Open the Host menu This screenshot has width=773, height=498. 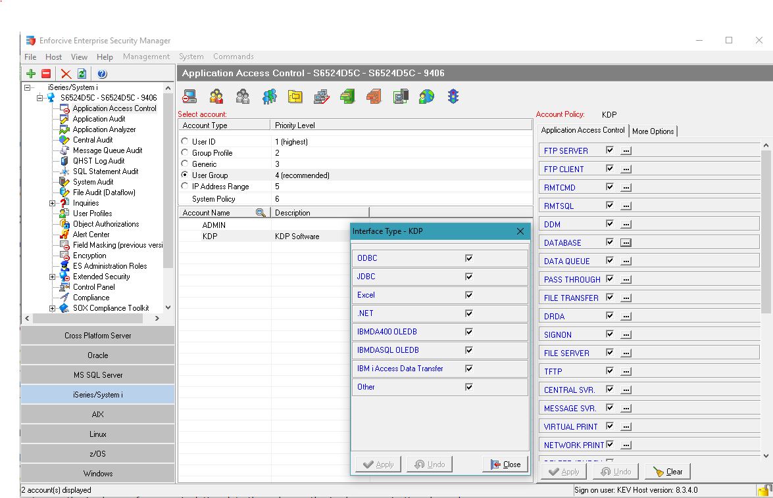(53, 57)
